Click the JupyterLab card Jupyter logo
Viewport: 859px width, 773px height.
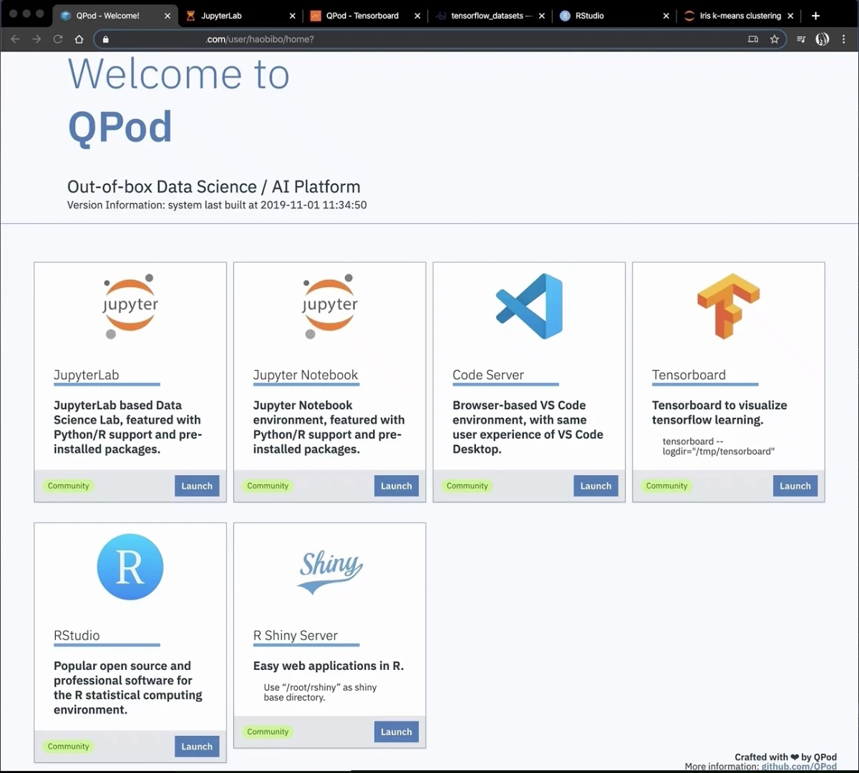pyautogui.click(x=130, y=306)
